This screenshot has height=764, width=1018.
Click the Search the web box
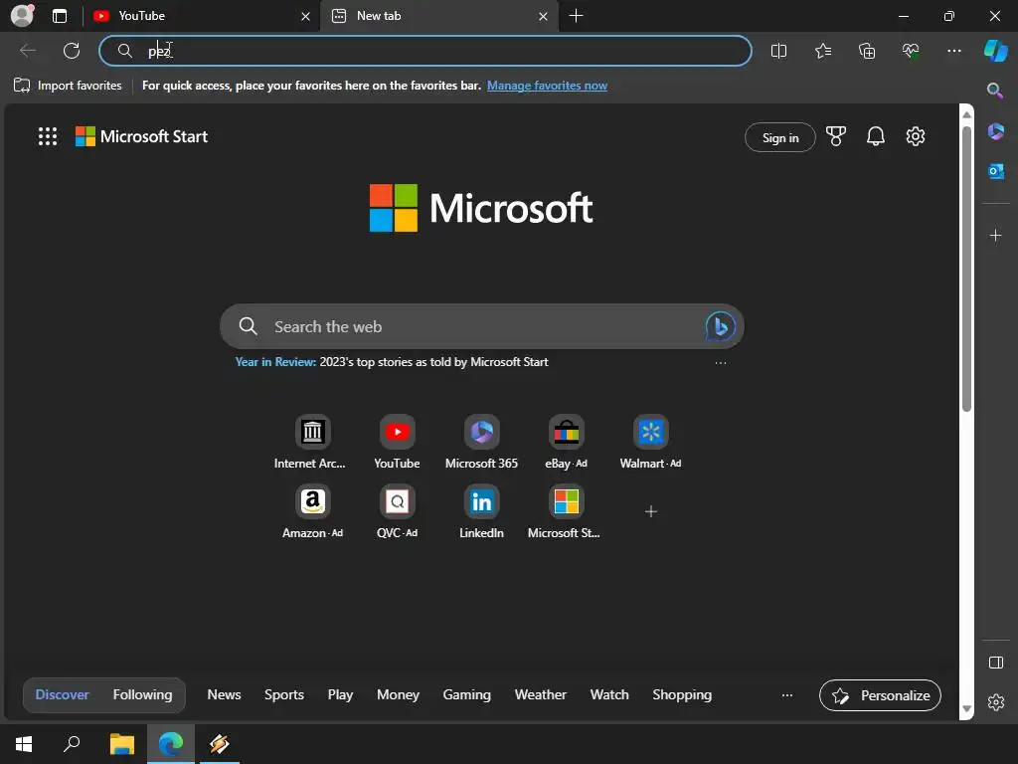482,326
